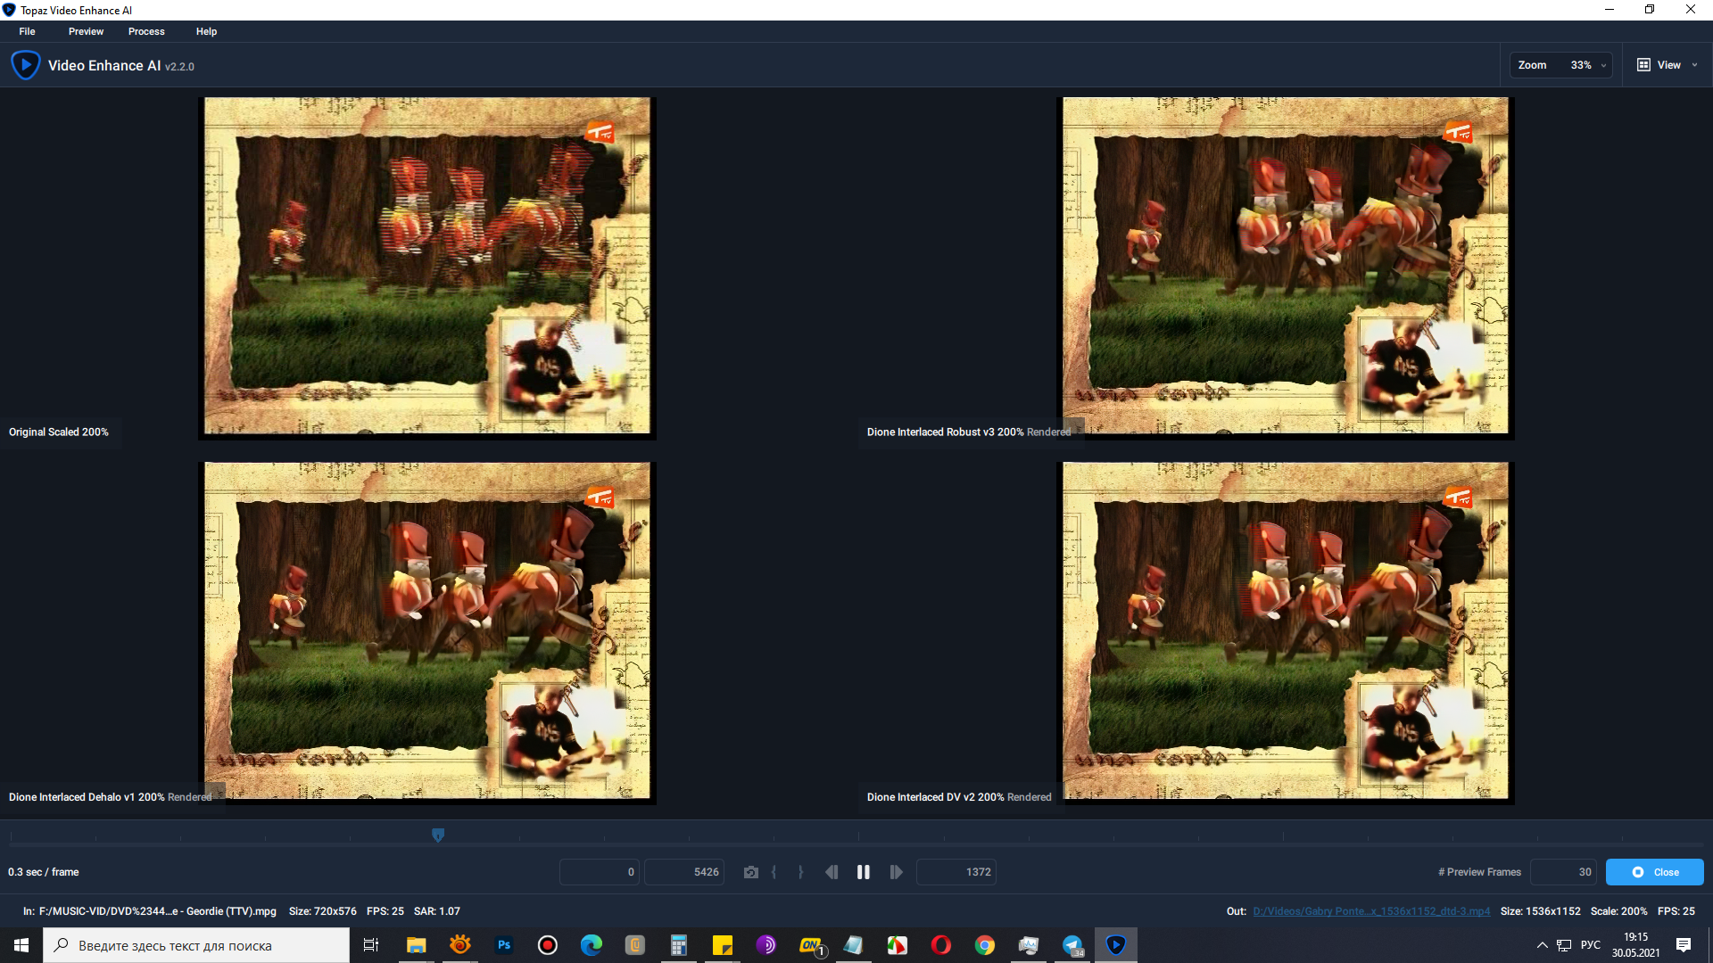Click the end frame field showing 5426
Image resolution: width=1713 pixels, height=963 pixels.
pyautogui.click(x=684, y=872)
